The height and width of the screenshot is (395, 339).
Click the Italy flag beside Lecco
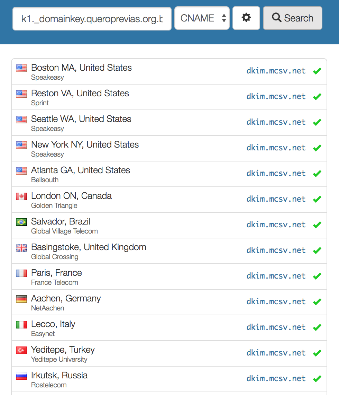(x=21, y=325)
